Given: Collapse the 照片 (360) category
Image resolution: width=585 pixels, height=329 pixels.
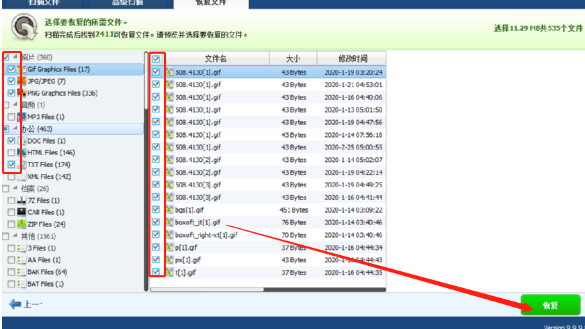Looking at the screenshot, I should pyautogui.click(x=15, y=56).
